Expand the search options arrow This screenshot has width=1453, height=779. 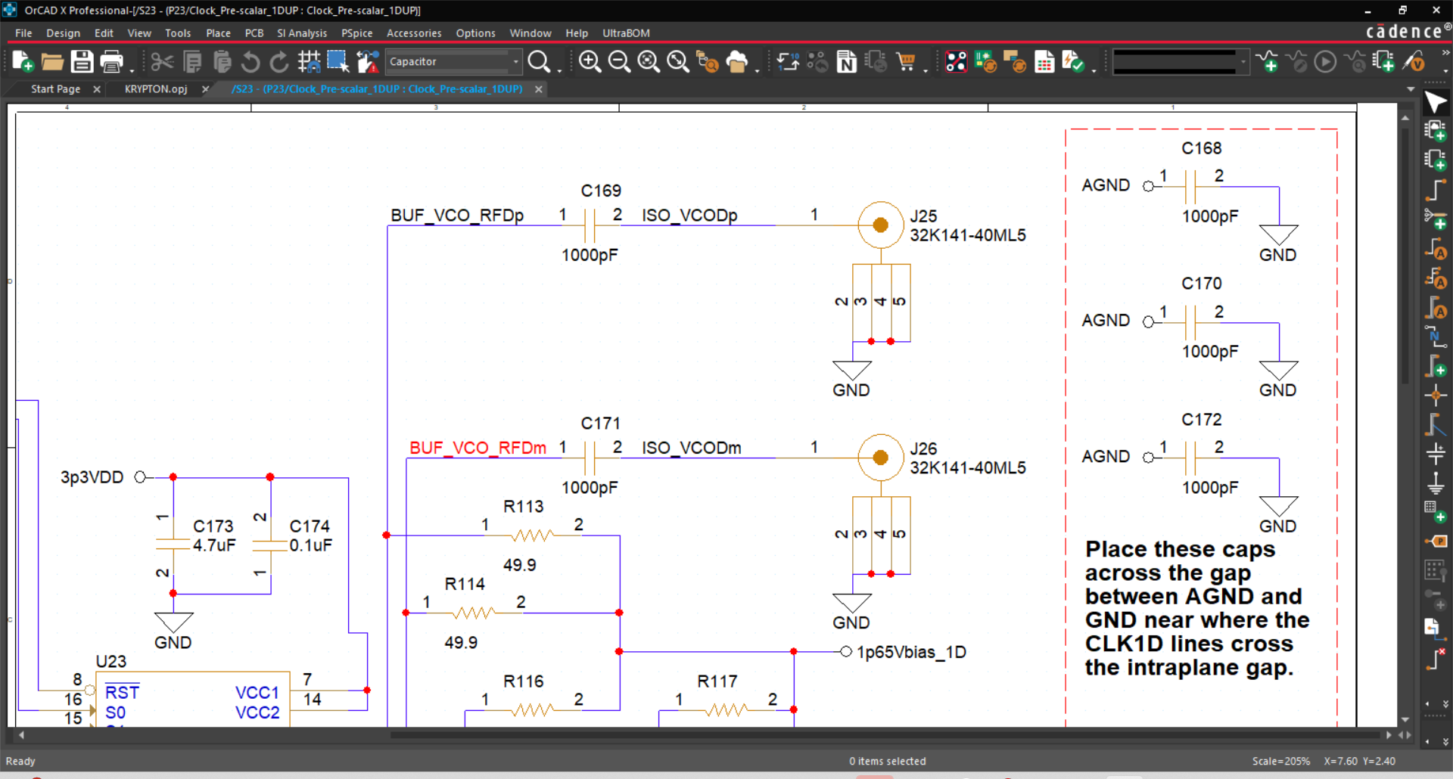(x=559, y=70)
